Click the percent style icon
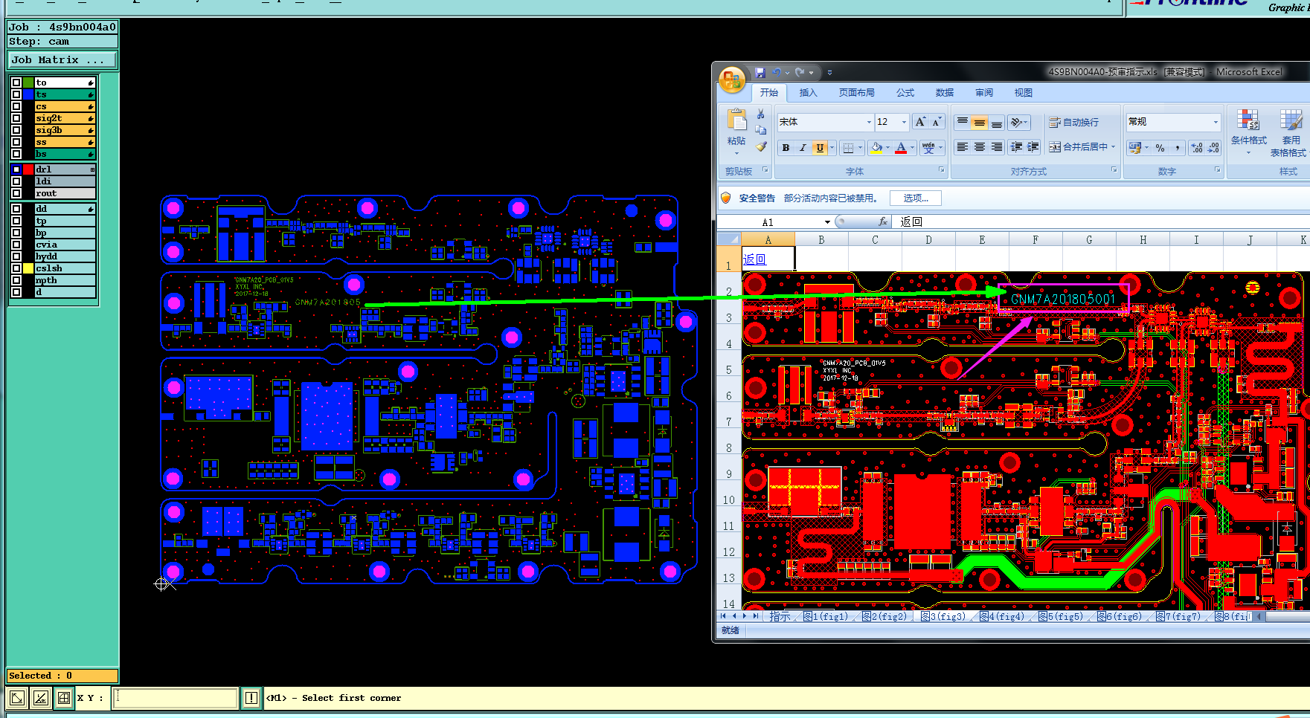This screenshot has height=718, width=1310. tap(1160, 148)
